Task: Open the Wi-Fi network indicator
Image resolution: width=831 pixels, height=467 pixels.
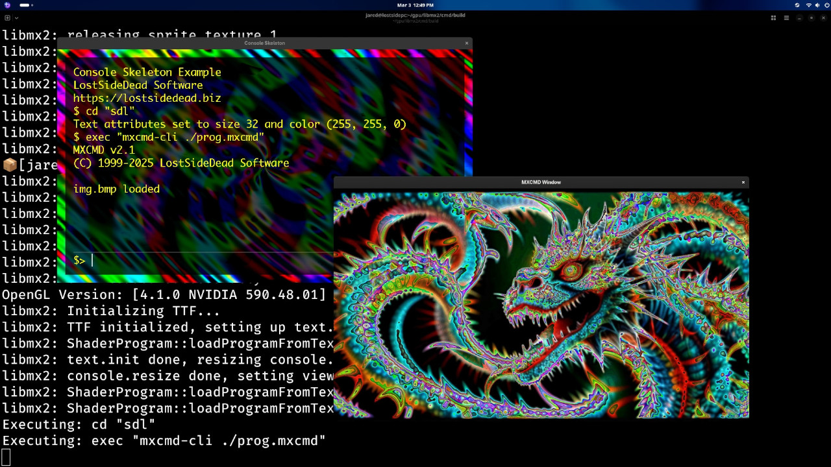Action: (x=808, y=5)
